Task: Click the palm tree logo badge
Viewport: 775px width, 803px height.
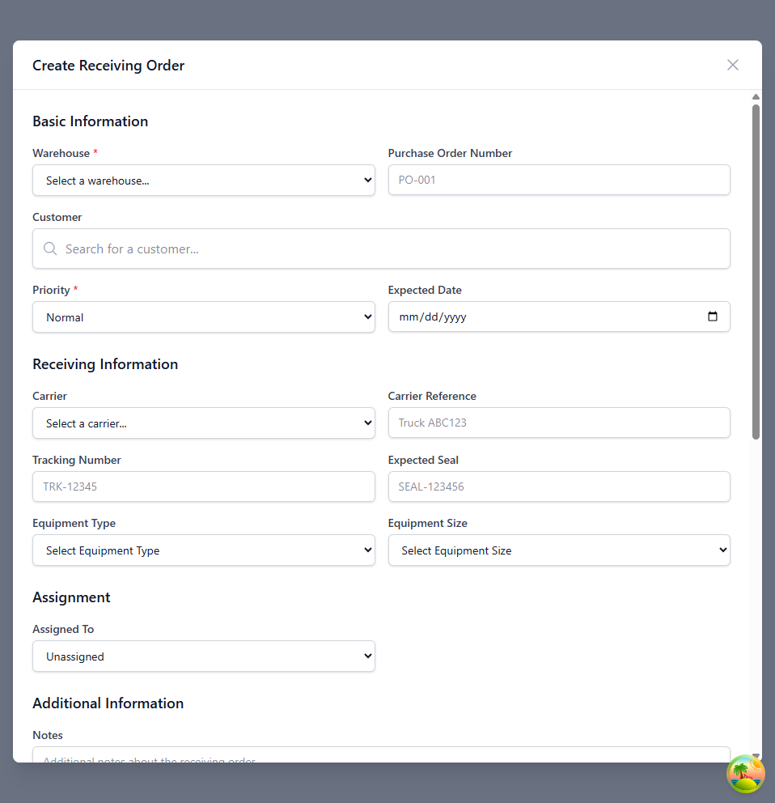Action: click(745, 774)
